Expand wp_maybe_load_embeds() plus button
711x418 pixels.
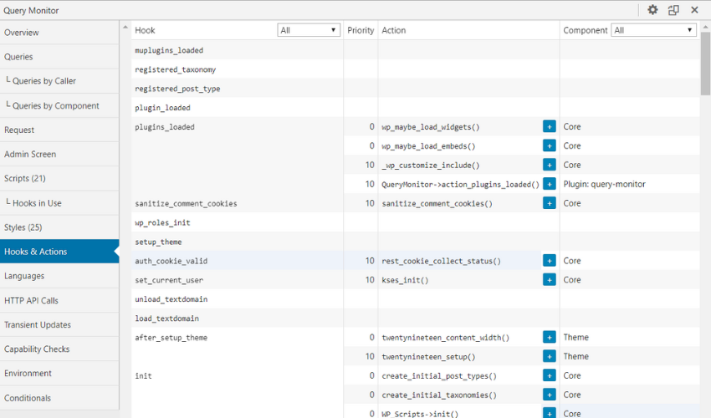549,145
